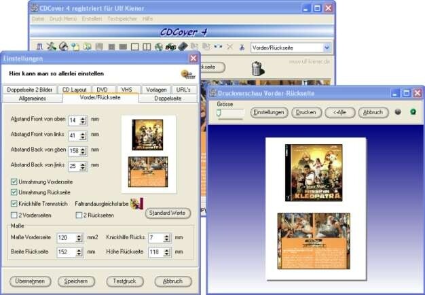Click the Testdruck button
The width and height of the screenshot is (425, 295).
[x=125, y=281]
